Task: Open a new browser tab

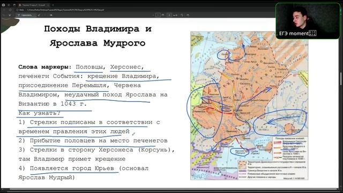Action: (x=53, y=5)
